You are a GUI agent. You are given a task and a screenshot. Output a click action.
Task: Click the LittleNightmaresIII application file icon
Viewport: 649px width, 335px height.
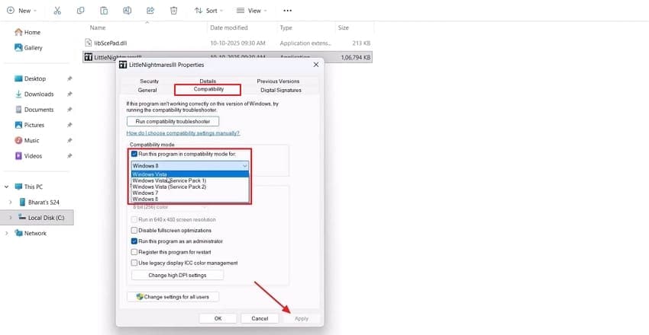88,57
